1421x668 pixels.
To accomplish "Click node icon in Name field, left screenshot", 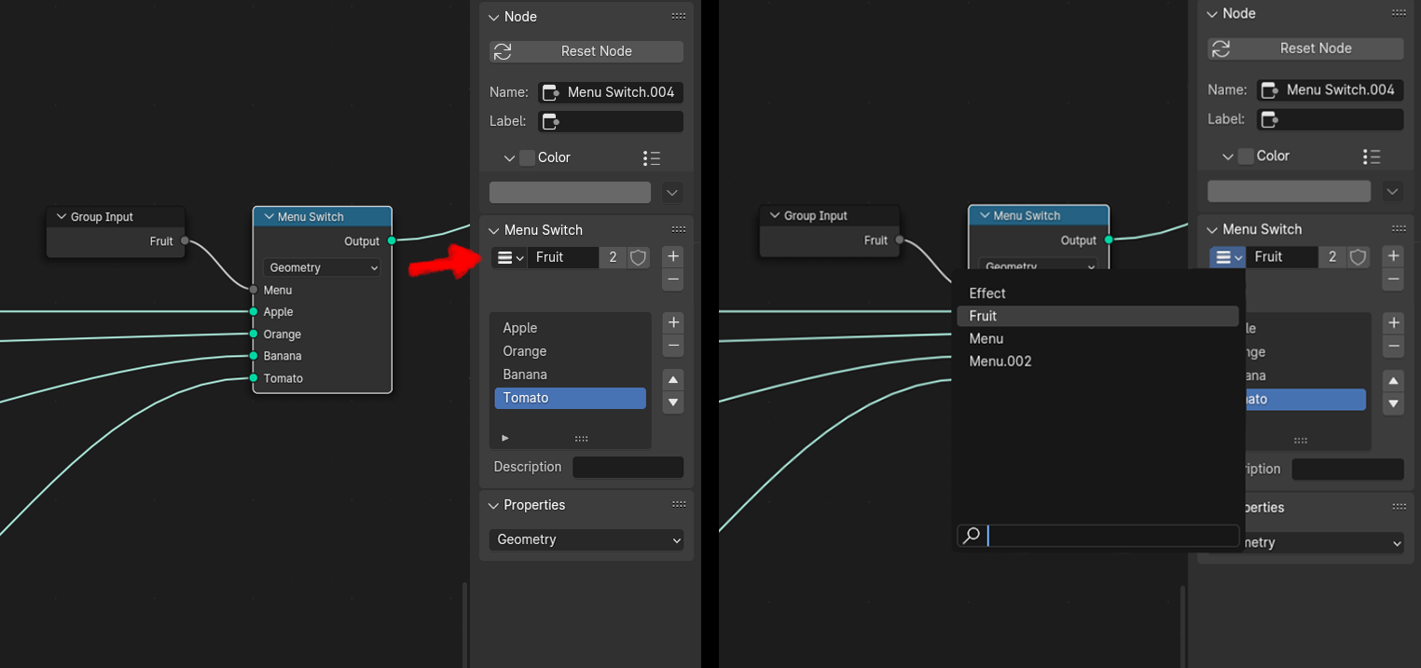I will coord(551,92).
